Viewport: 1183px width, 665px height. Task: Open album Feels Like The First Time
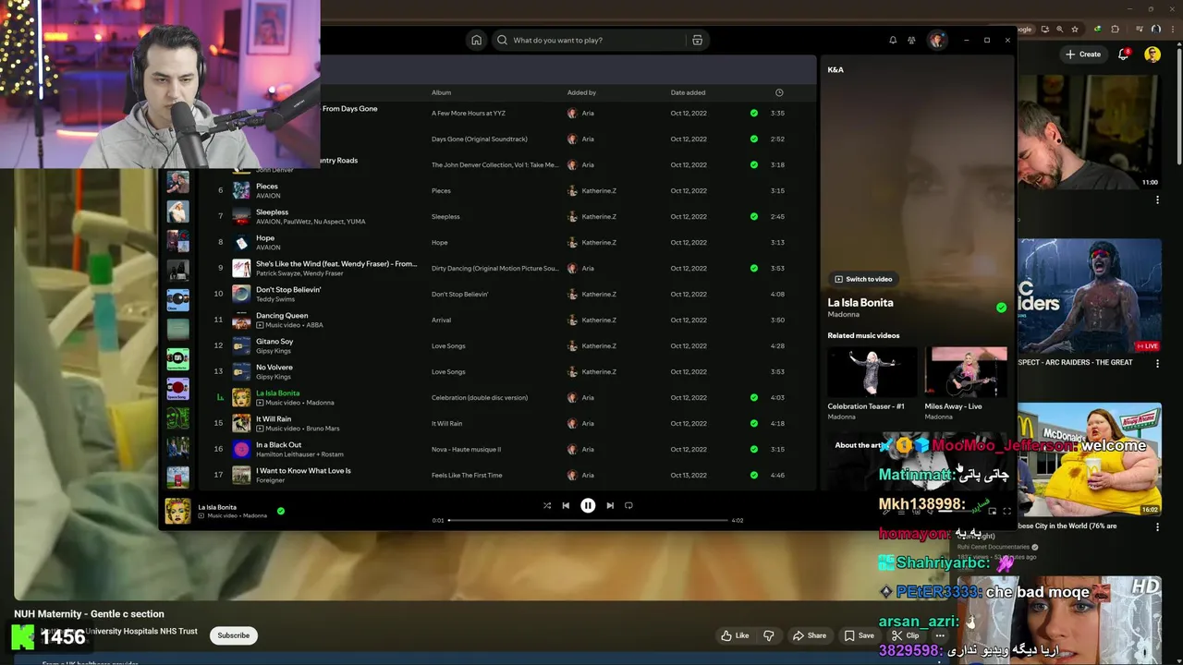pyautogui.click(x=467, y=475)
